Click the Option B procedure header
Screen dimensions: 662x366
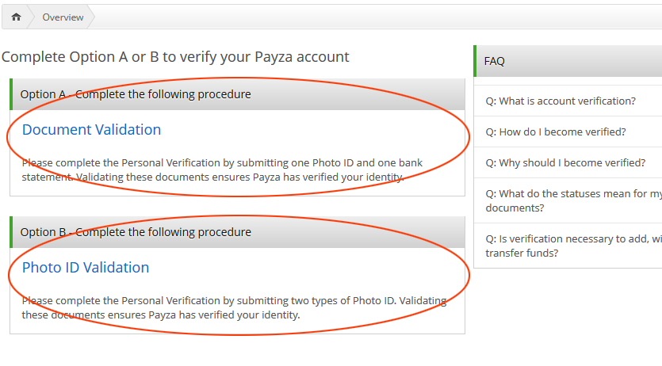[x=237, y=232]
